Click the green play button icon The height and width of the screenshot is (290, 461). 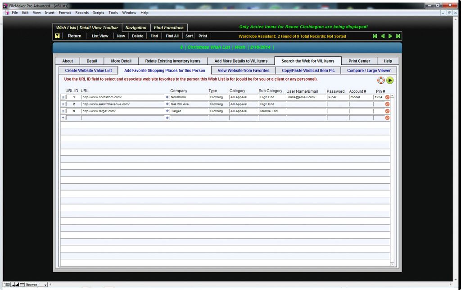pos(390,80)
